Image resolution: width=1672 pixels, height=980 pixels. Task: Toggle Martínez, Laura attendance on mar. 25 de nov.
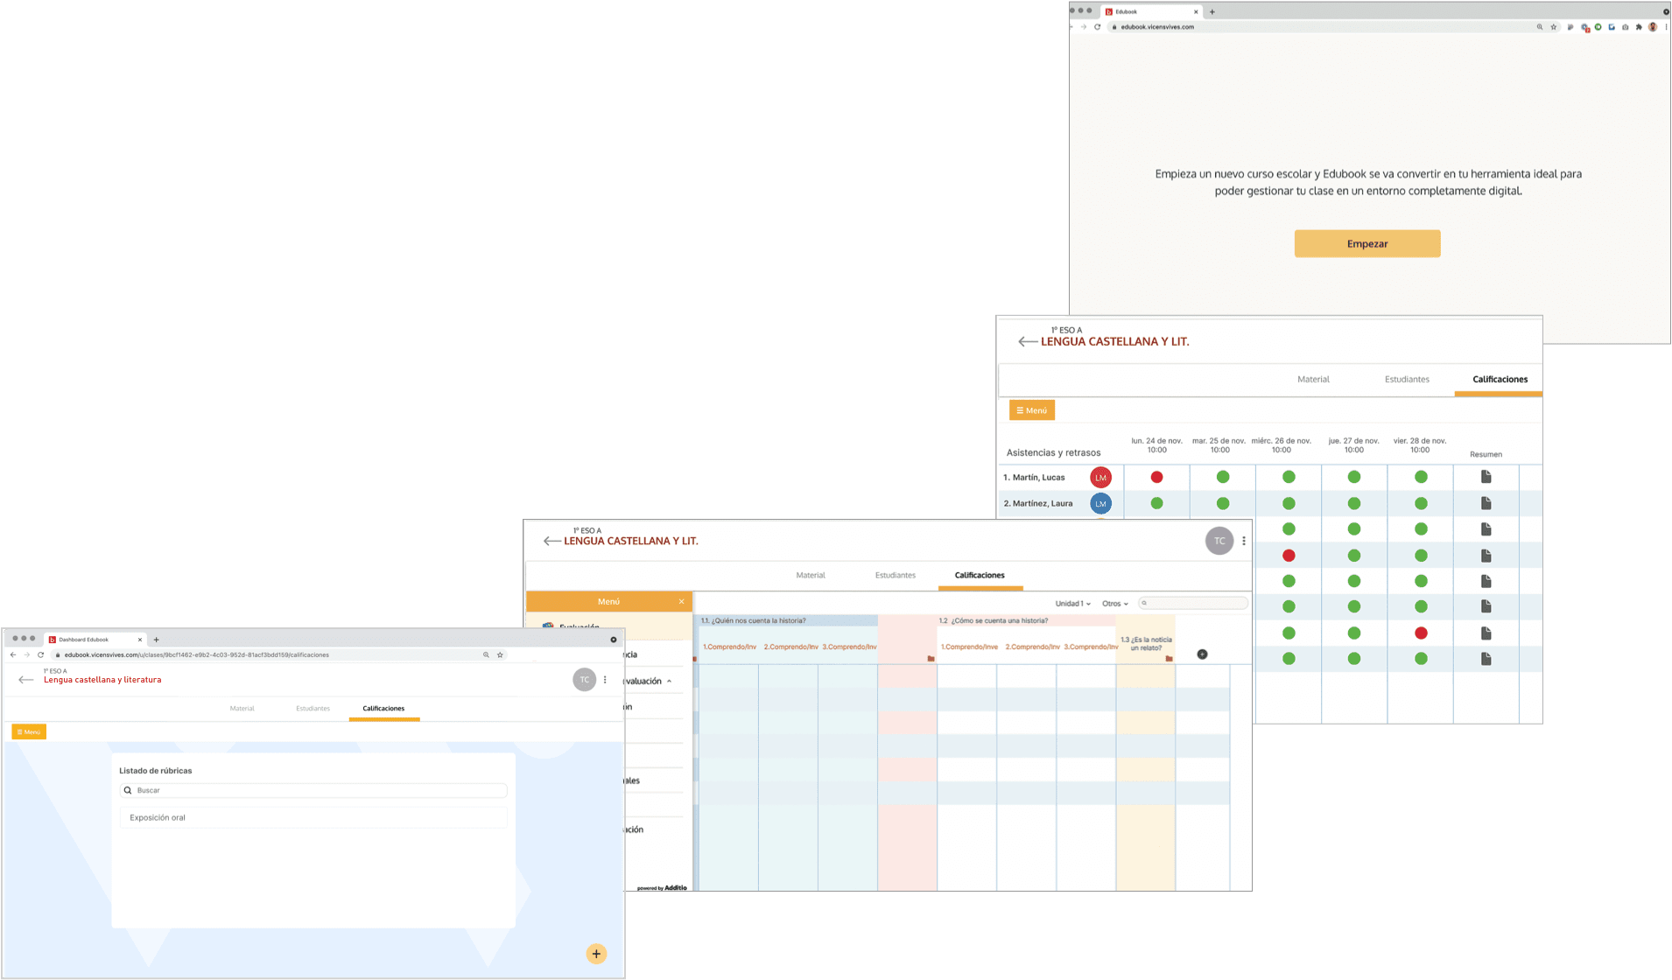pos(1223,503)
